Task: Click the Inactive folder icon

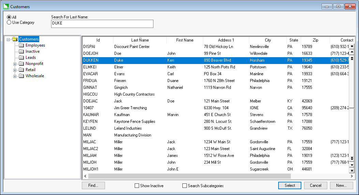Action: tap(21, 51)
